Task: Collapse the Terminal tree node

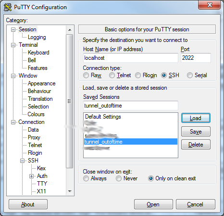Action: tap(13, 45)
